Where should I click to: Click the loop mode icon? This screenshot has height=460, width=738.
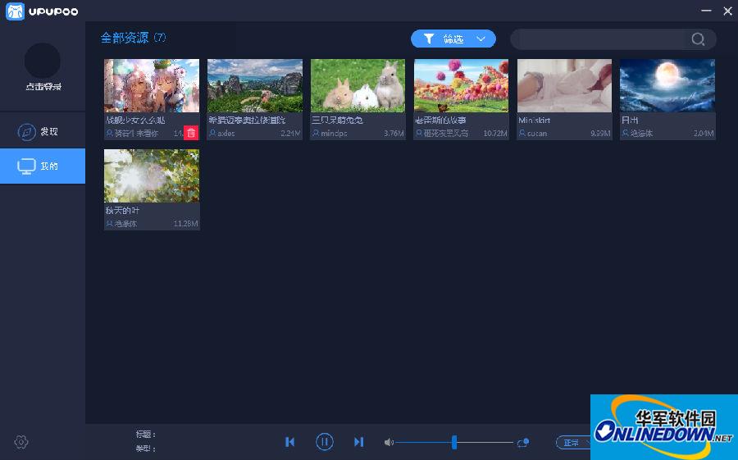[522, 443]
